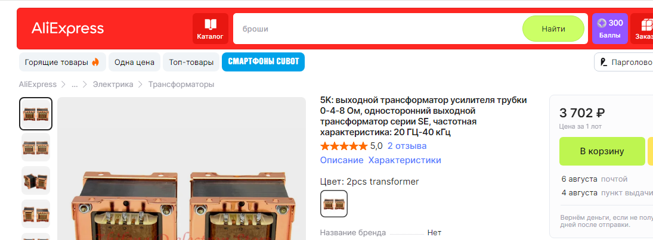Add the item with В корзину button
Screen dimensions: 653x240
click(x=602, y=151)
